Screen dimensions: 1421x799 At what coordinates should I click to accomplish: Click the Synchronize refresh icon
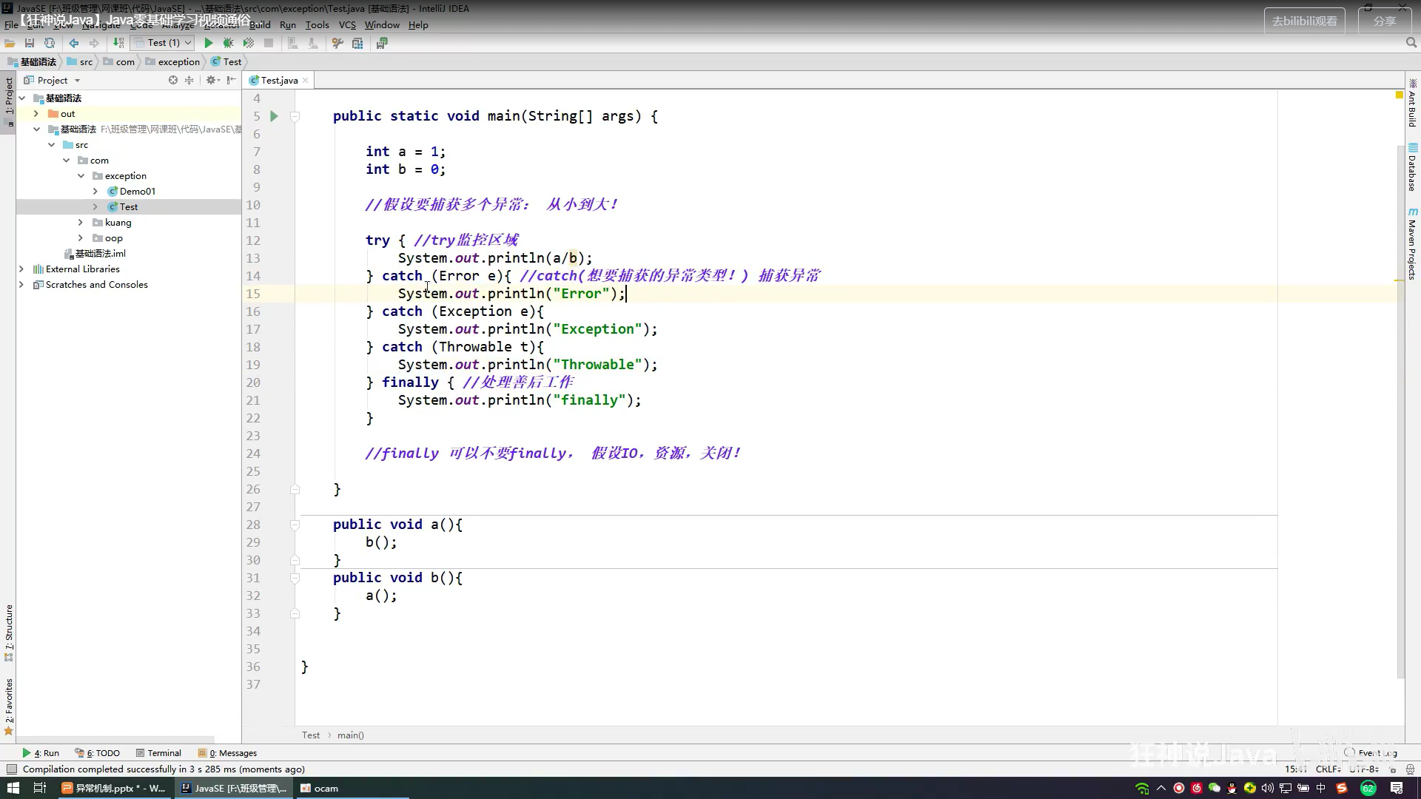coord(50,43)
